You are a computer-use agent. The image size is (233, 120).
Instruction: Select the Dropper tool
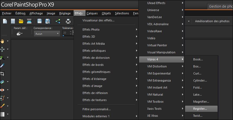click(2, 66)
